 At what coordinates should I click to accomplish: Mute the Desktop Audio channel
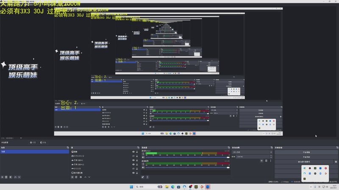[x=143, y=167]
